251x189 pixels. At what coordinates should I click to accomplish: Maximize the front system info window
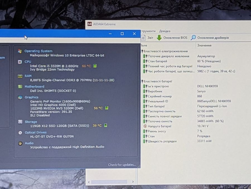tap(122, 34)
